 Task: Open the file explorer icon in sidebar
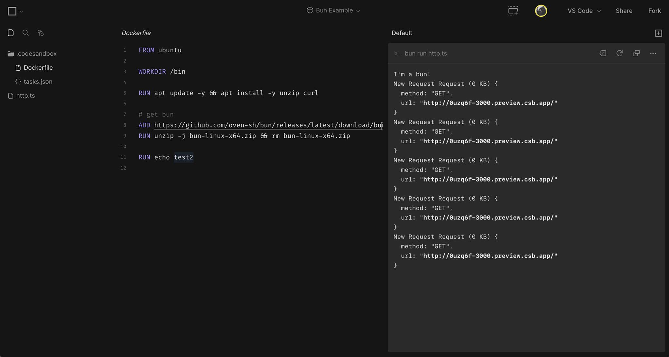tap(11, 32)
